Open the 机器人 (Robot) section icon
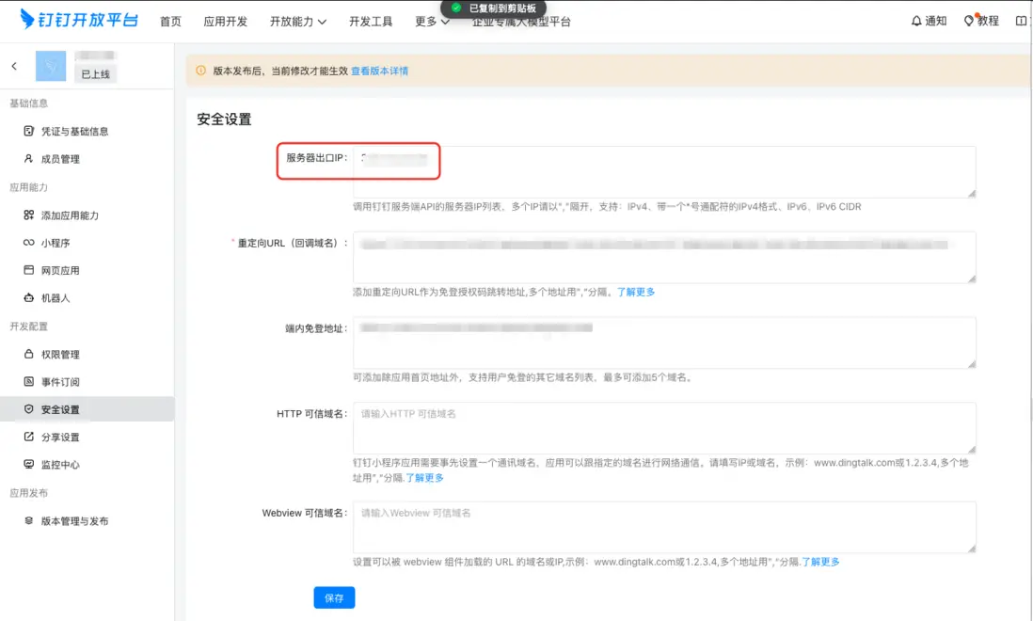Image resolution: width=1033 pixels, height=621 pixels. tap(30, 296)
